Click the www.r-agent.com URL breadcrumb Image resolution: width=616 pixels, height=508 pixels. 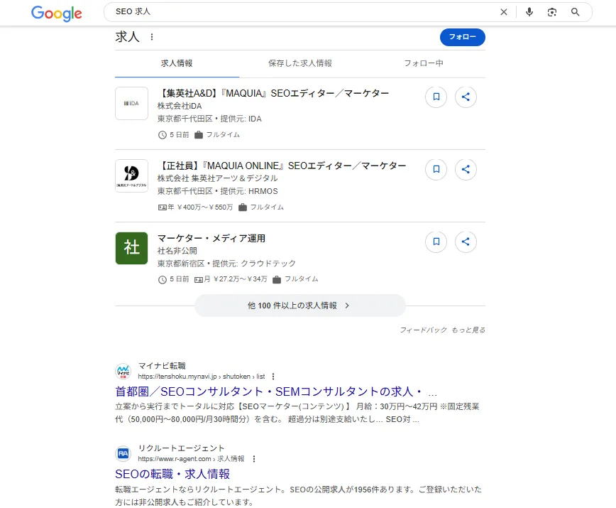click(x=191, y=459)
